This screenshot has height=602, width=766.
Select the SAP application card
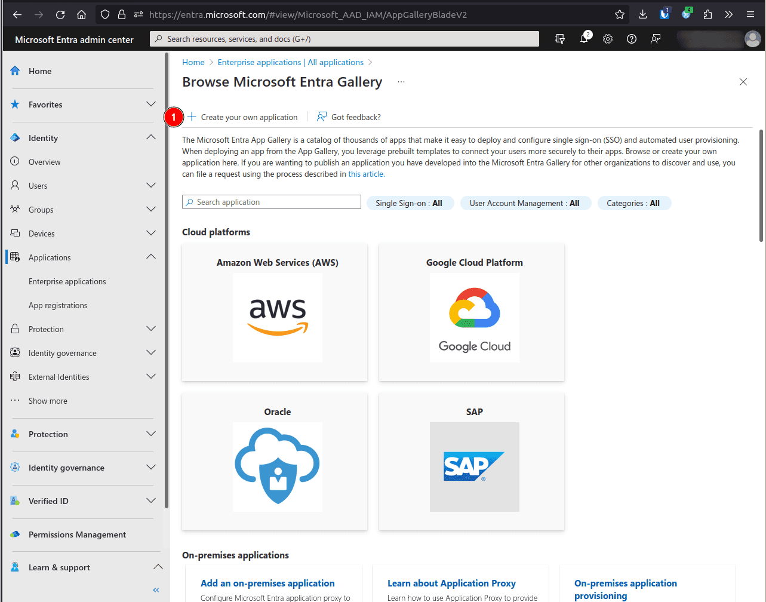(x=472, y=462)
